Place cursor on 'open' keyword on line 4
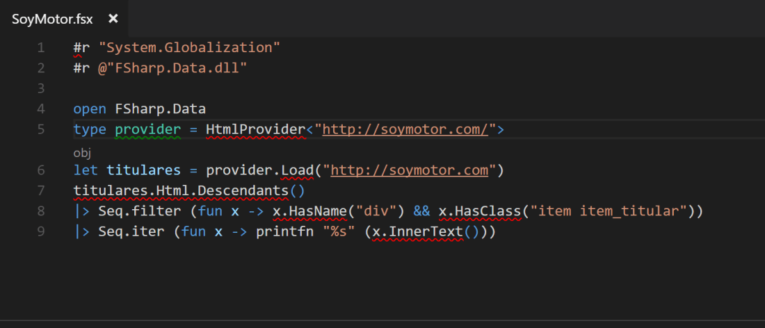 pyautogui.click(x=89, y=108)
